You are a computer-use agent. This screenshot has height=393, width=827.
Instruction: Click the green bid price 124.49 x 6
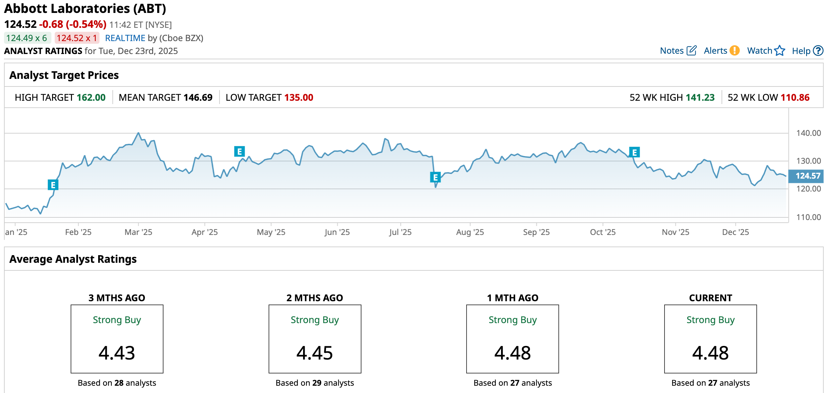pyautogui.click(x=27, y=38)
